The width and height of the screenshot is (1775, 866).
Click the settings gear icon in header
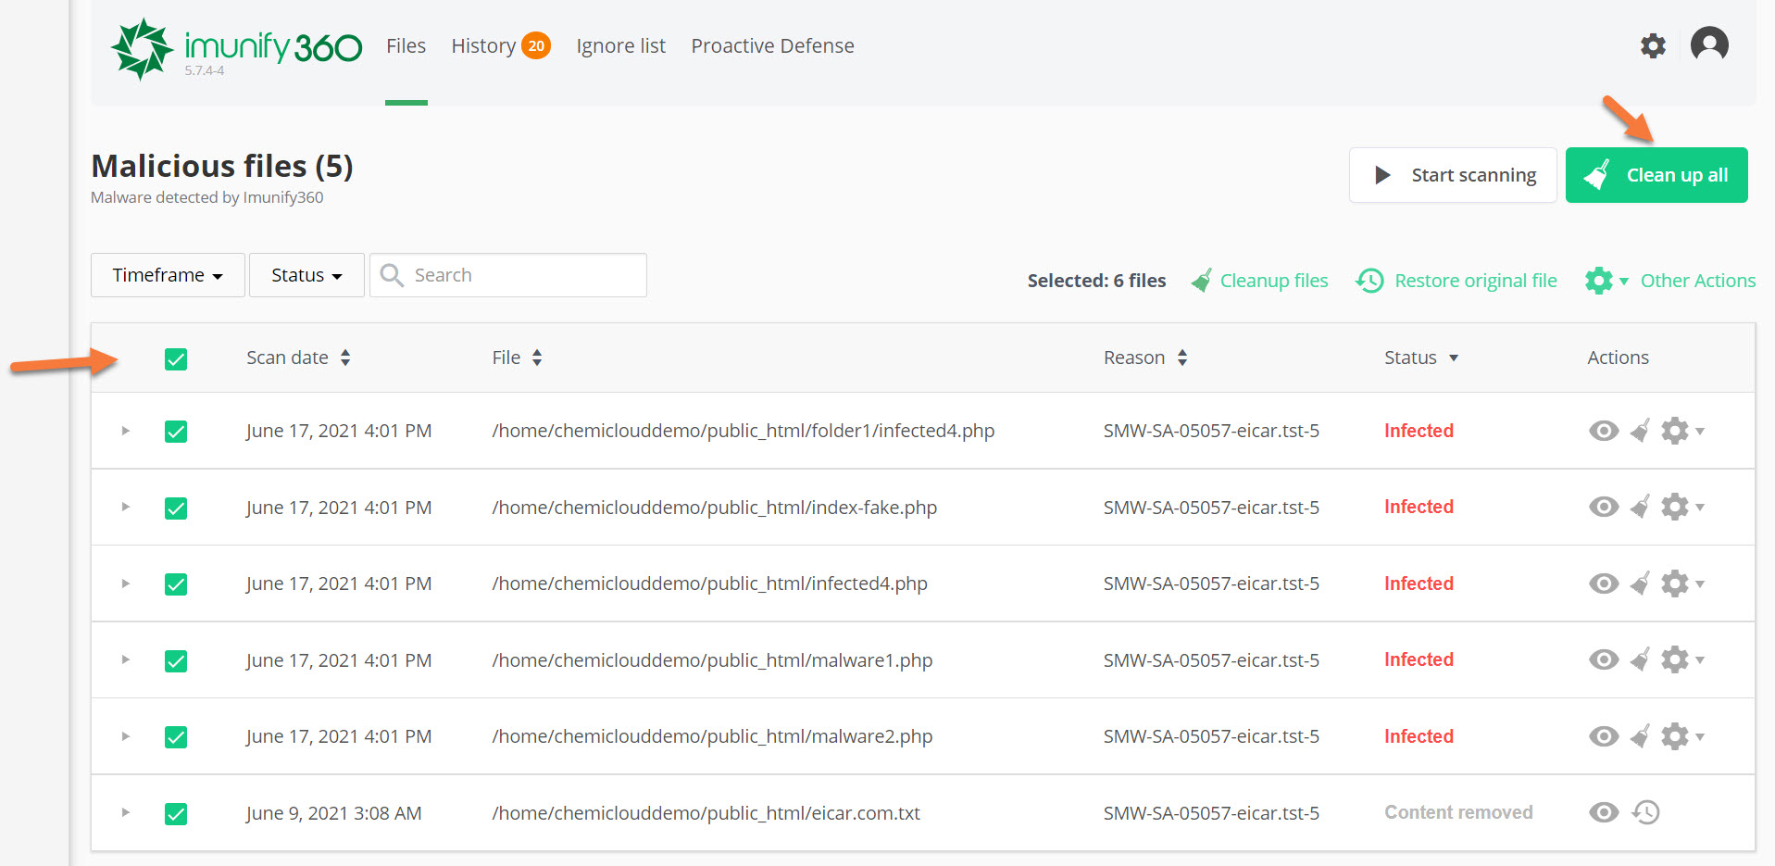tap(1653, 45)
